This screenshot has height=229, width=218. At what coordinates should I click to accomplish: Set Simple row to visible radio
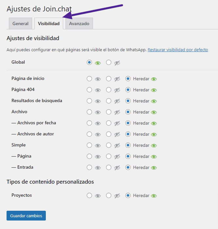89,145
